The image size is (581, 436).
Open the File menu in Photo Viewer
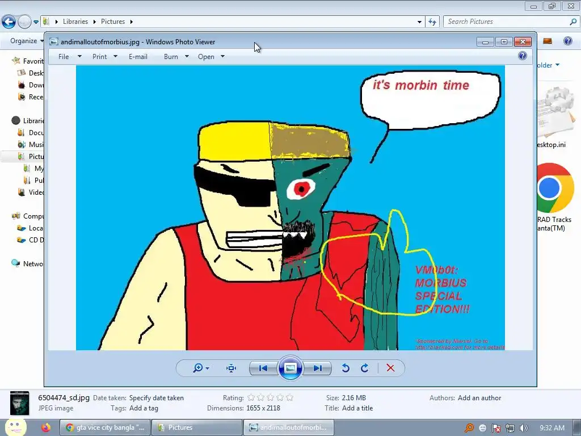click(64, 57)
